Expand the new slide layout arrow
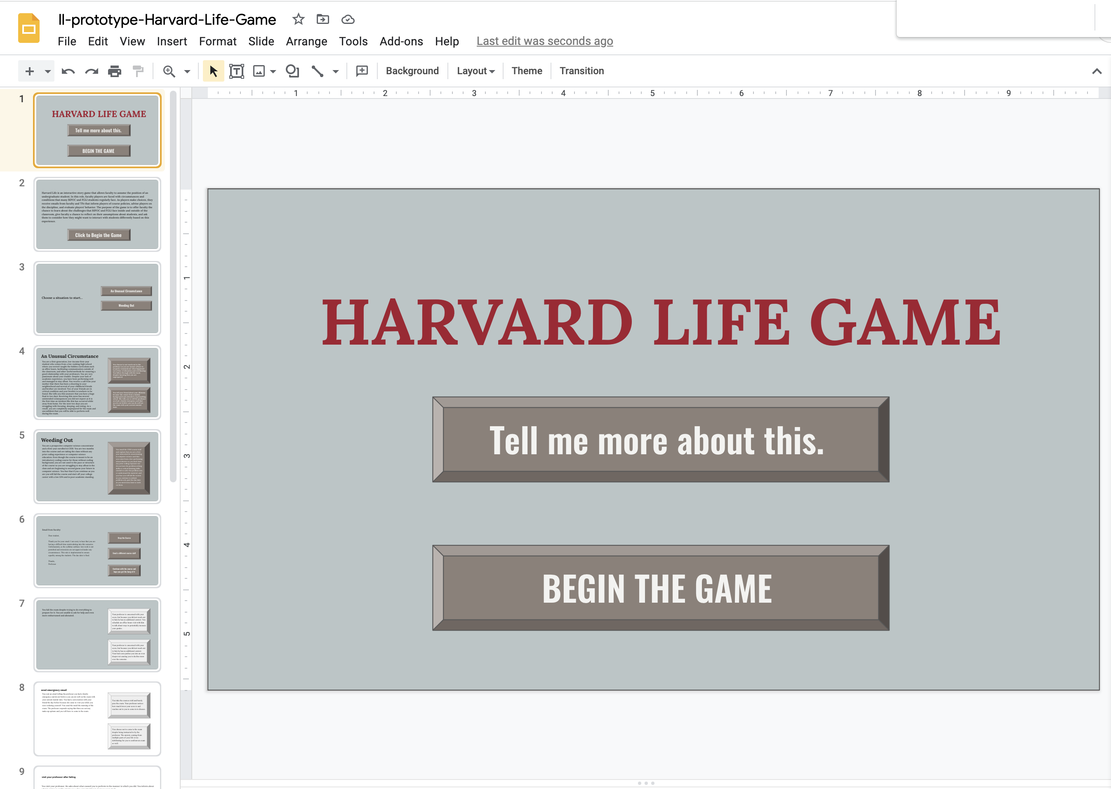Screen dimensions: 1111x789 click(x=47, y=71)
